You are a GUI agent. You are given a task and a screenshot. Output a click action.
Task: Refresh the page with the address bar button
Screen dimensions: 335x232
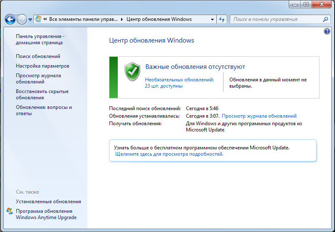222,20
